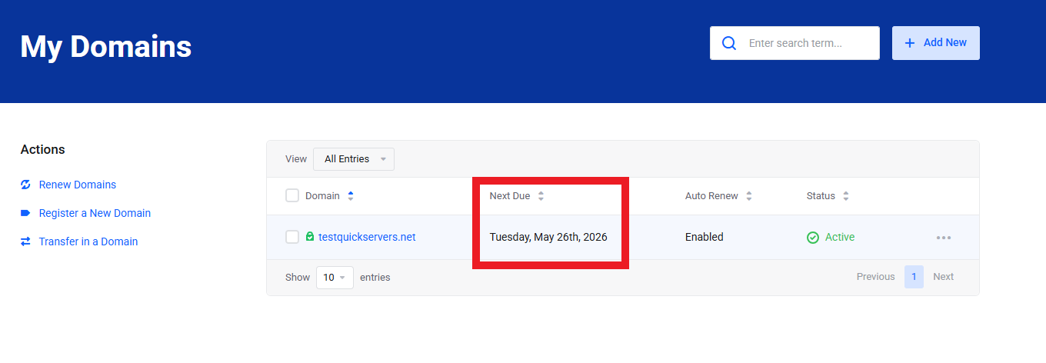Click the Register a New Domain tag icon

[x=25, y=213]
